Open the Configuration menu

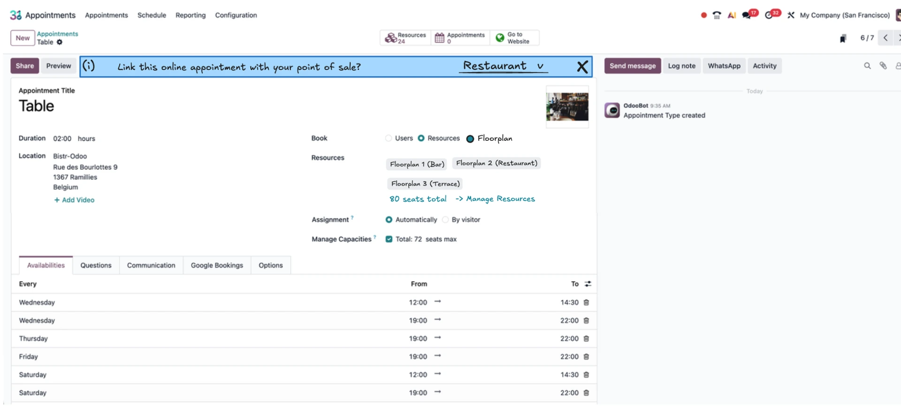point(236,15)
